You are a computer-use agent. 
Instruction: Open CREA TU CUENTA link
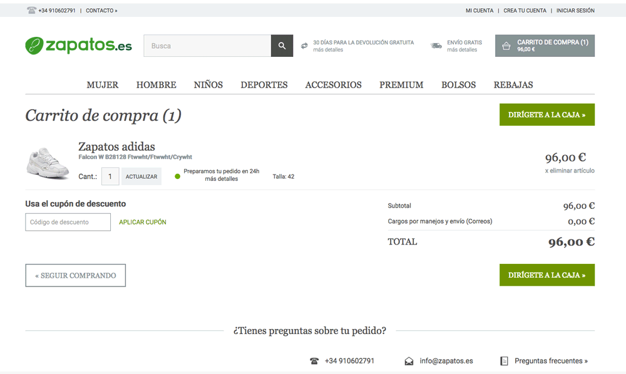(x=525, y=11)
